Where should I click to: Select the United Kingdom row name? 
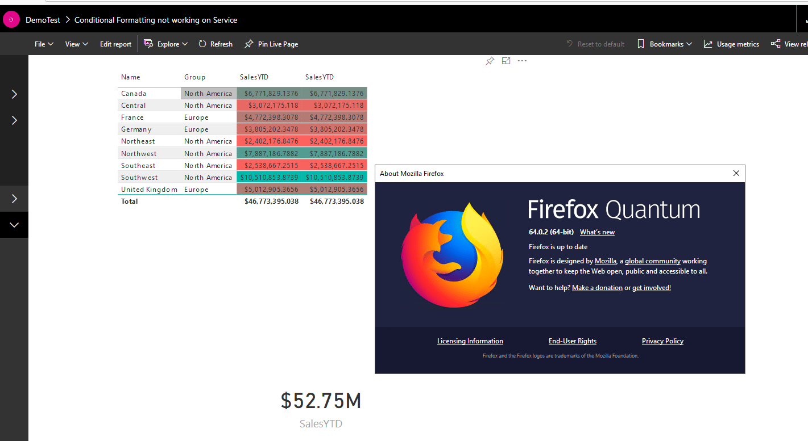tap(149, 190)
